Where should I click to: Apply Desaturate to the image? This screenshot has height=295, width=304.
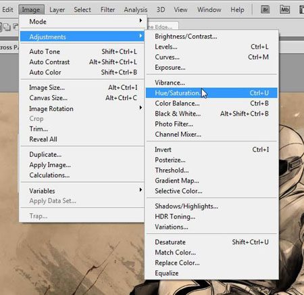[211, 242]
